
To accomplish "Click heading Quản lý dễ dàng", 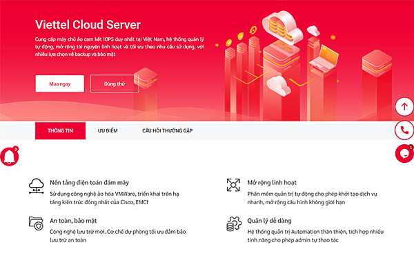I will 269,221.
